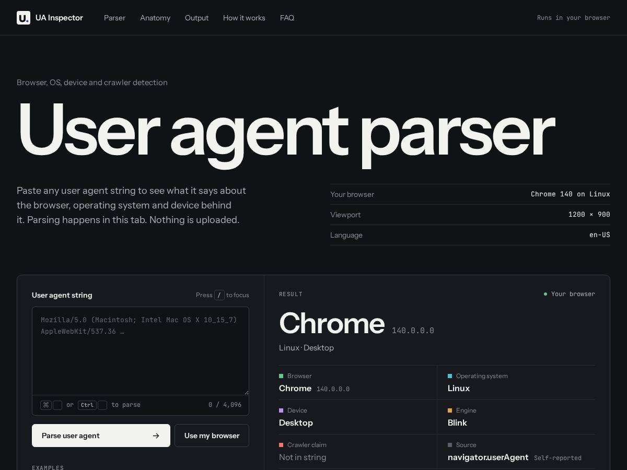Click the Desktop device value
The width and height of the screenshot is (627, 470).
(x=296, y=423)
